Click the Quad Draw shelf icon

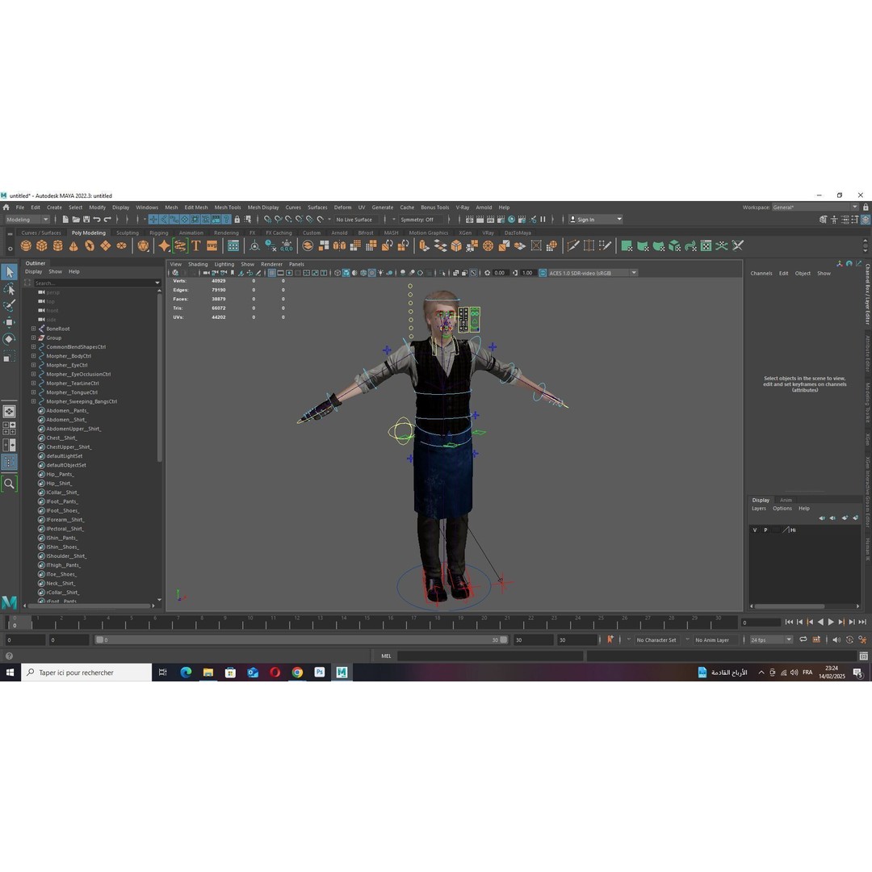605,245
